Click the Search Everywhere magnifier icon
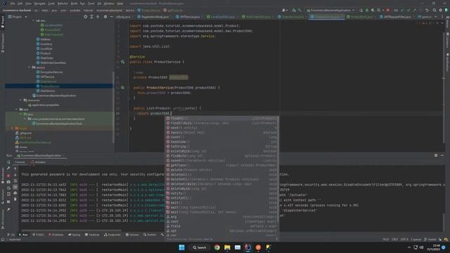The width and height of the screenshot is (450, 253). [435, 10]
